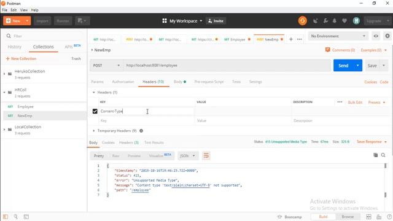Collapse the Headers (1) section
This screenshot has height=221, width=393.
[x=94, y=93]
